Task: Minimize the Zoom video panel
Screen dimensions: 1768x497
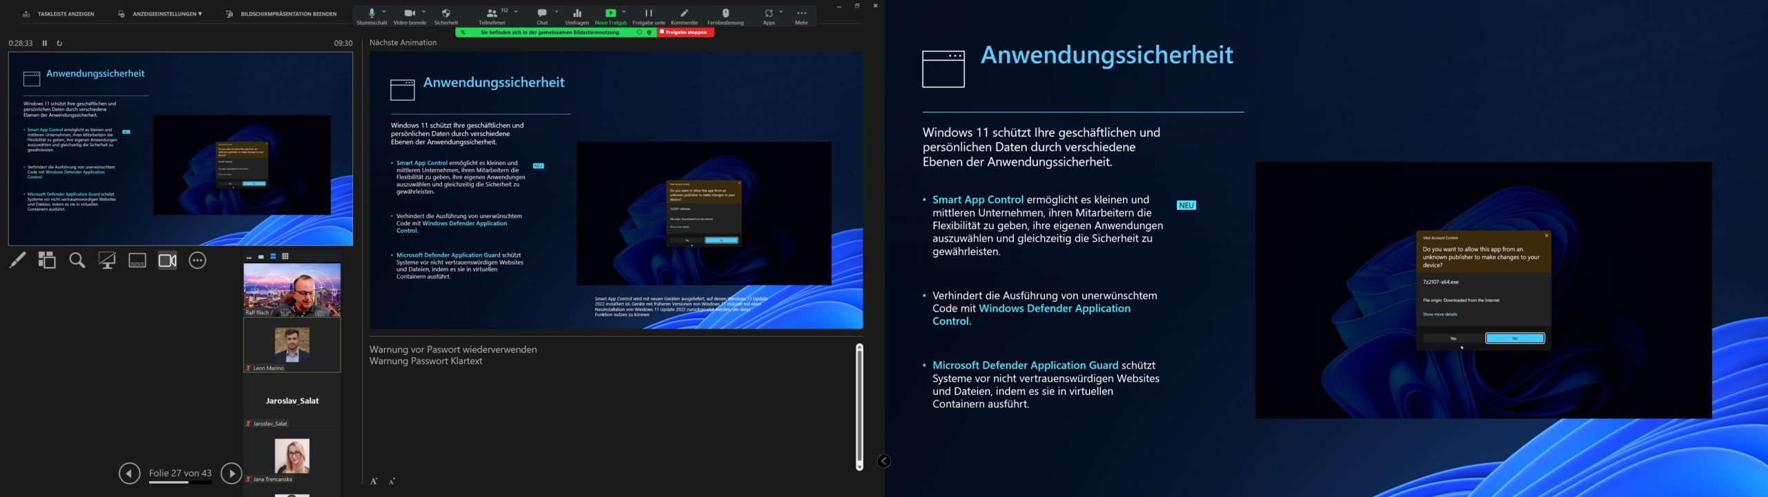Action: [x=249, y=257]
